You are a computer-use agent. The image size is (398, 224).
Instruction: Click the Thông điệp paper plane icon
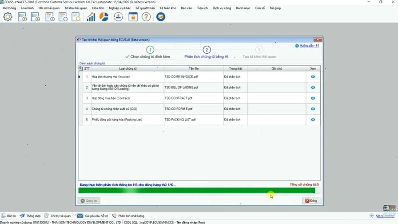coord(22,216)
